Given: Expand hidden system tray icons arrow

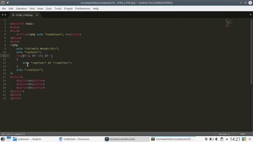Looking at the screenshot, I should pos(227,139).
